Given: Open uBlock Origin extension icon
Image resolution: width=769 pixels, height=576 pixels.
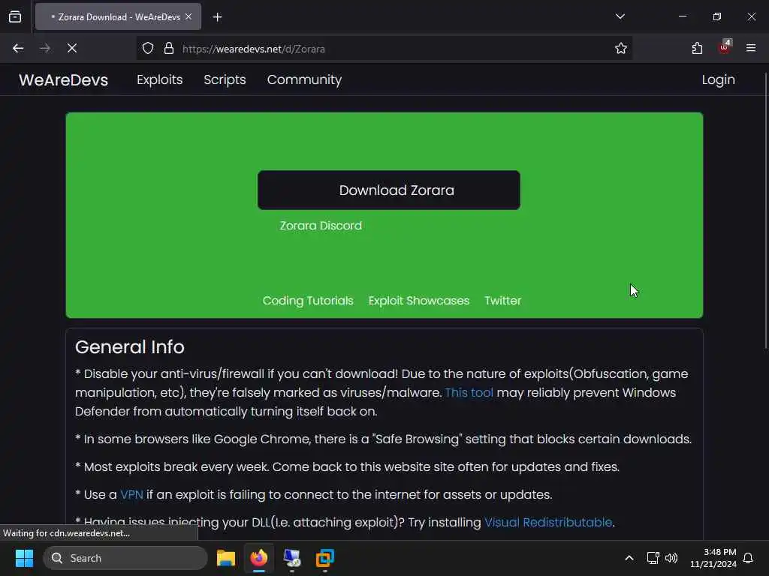Looking at the screenshot, I should coord(725,47).
